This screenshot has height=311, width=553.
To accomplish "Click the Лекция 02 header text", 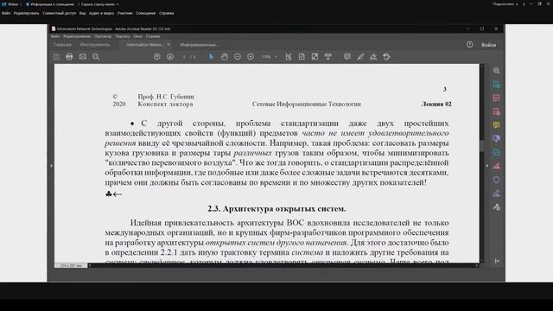I will (x=436, y=104).
